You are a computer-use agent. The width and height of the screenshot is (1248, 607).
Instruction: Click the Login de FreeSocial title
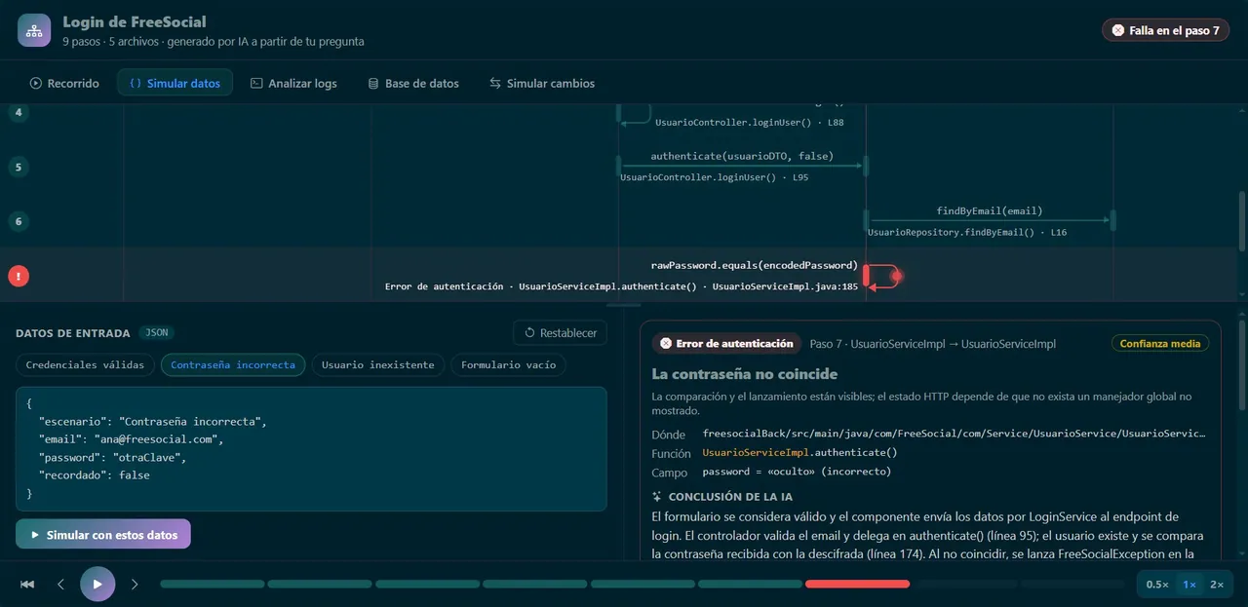(x=135, y=21)
